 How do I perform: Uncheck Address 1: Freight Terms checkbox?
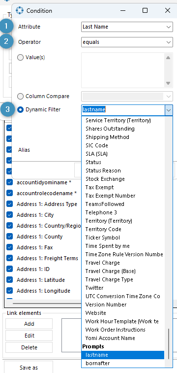pyautogui.click(x=9, y=258)
